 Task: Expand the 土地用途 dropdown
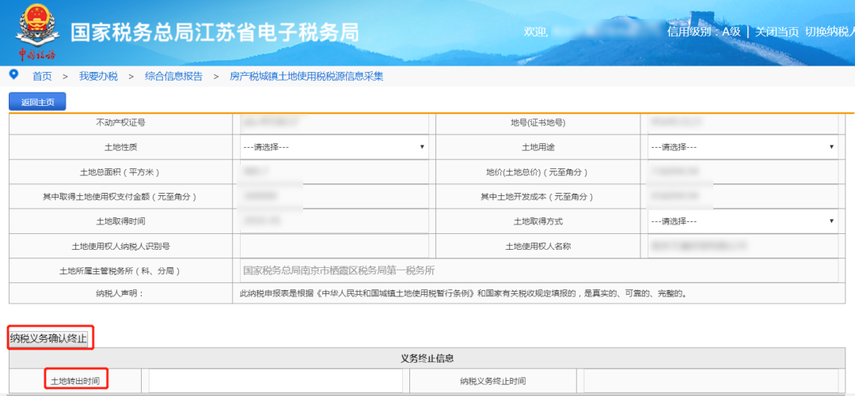tap(742, 147)
